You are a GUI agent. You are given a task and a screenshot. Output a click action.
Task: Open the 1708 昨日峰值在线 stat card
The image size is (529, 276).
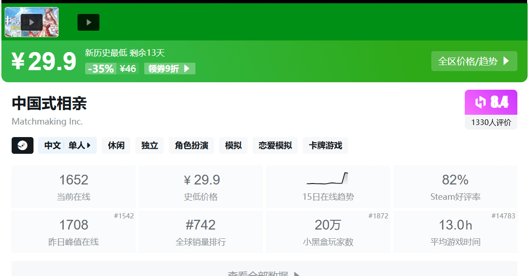click(x=74, y=232)
